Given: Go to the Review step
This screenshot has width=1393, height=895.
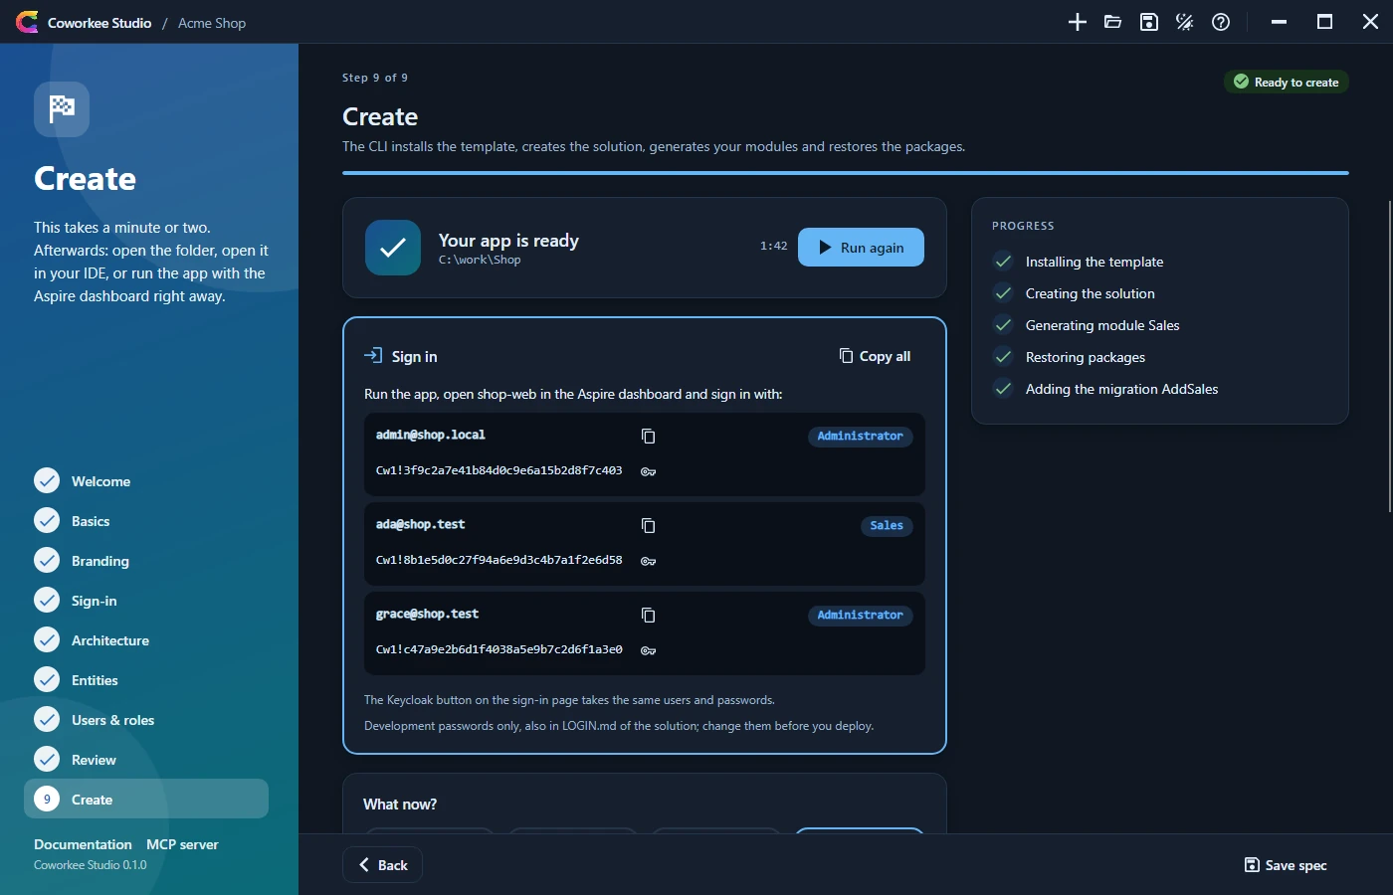Looking at the screenshot, I should 146,760.
